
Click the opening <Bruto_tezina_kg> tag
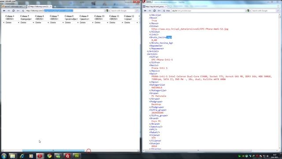(160, 37)
